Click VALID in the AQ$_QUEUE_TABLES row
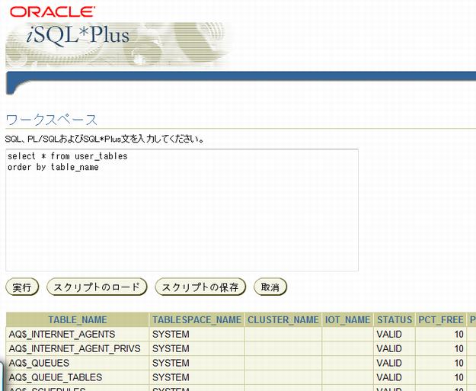476x391 pixels. pyautogui.click(x=389, y=377)
